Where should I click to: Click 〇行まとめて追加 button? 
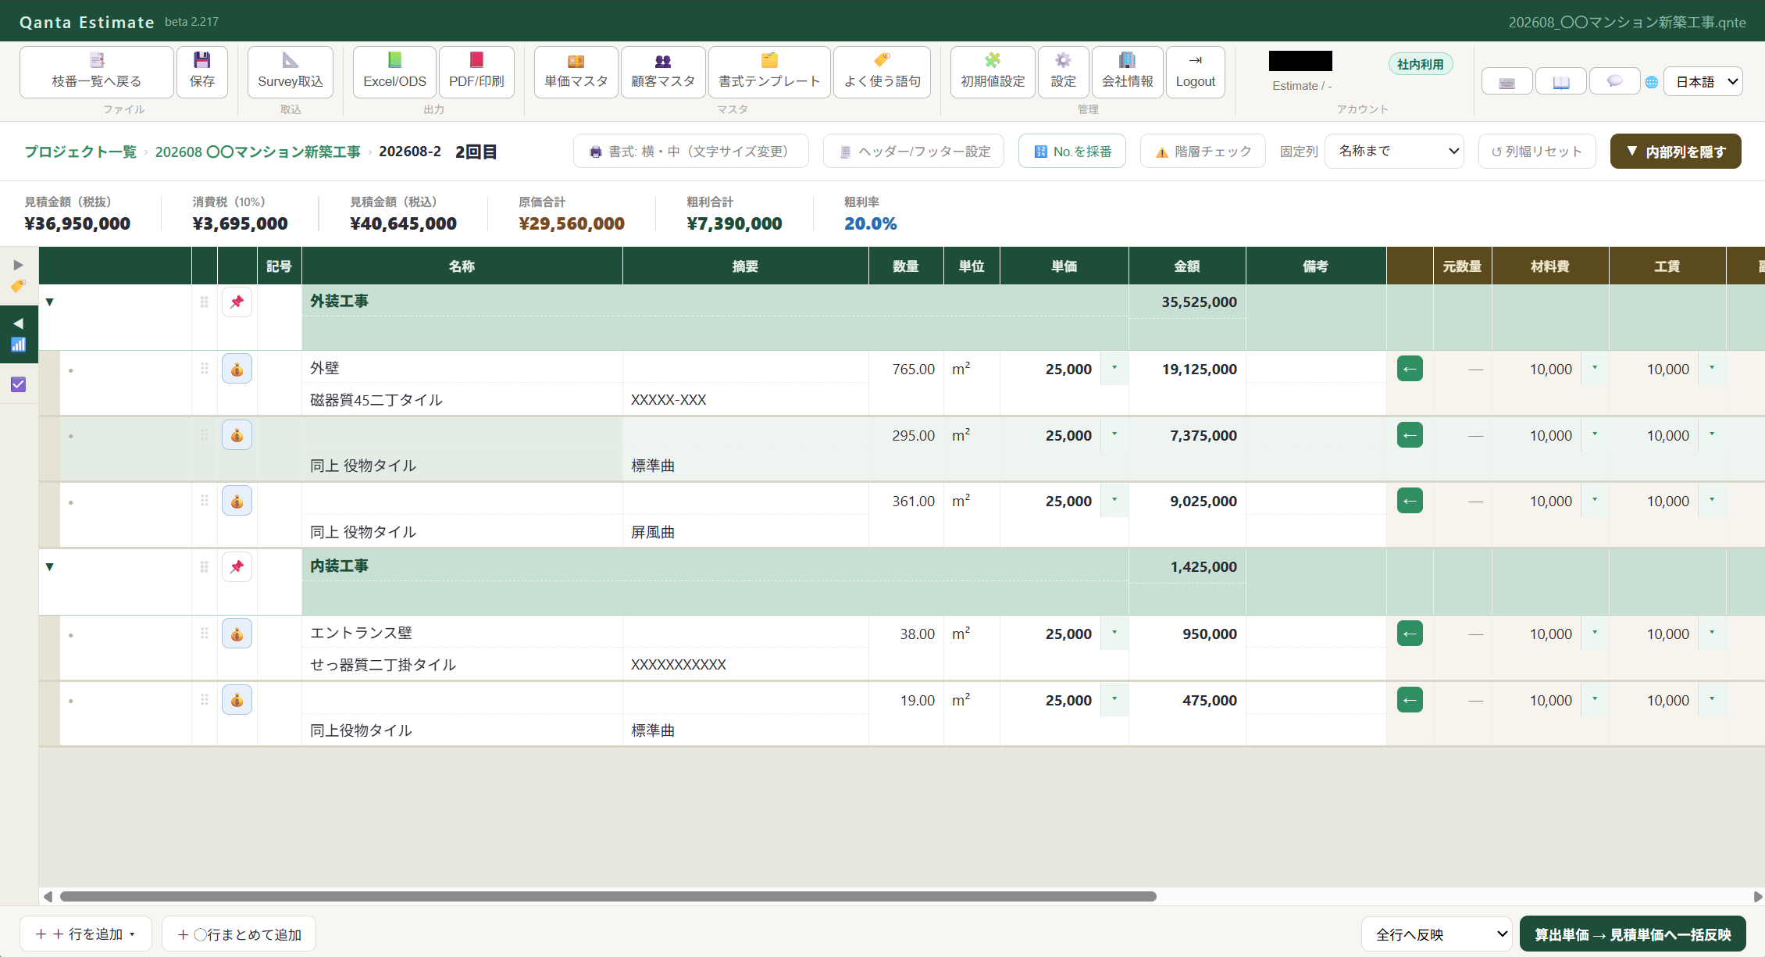click(239, 934)
